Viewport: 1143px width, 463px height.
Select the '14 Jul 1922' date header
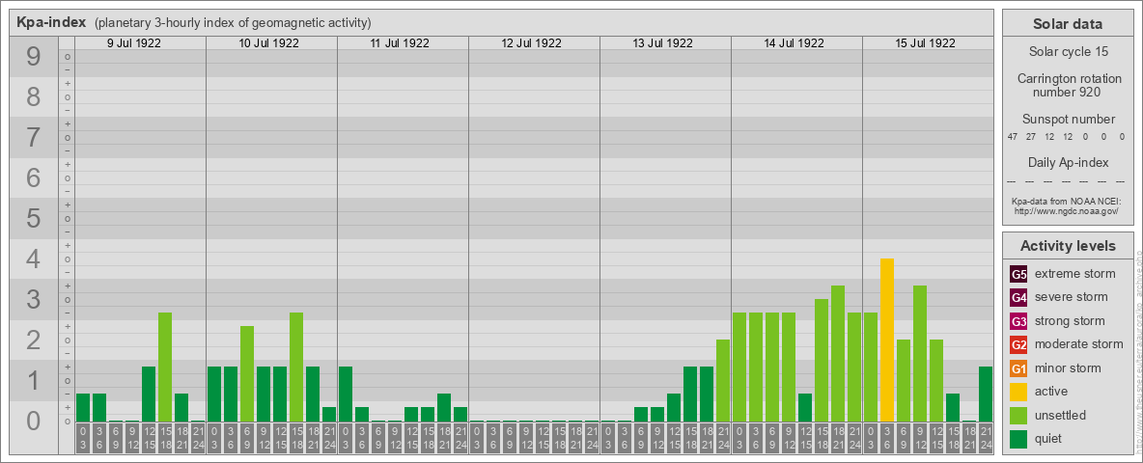coord(794,43)
